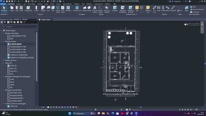Choose the Eixo cortina grid tool

(63, 9)
